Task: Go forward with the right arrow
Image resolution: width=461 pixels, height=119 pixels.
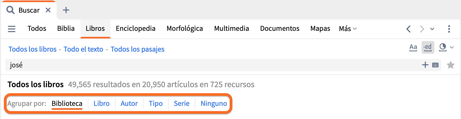Action: [x=422, y=29]
